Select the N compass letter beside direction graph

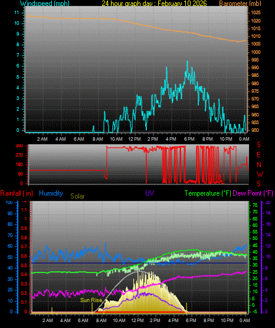(259, 165)
